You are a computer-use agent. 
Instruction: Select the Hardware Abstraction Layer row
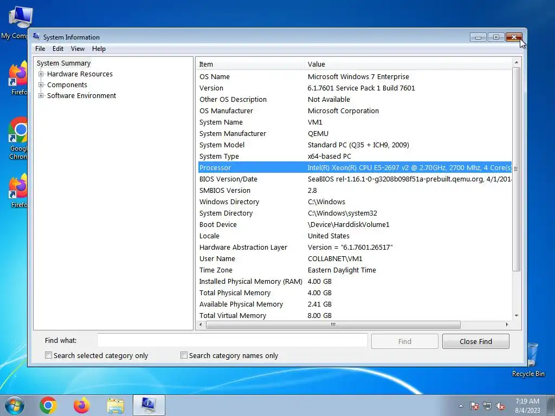tap(354, 247)
